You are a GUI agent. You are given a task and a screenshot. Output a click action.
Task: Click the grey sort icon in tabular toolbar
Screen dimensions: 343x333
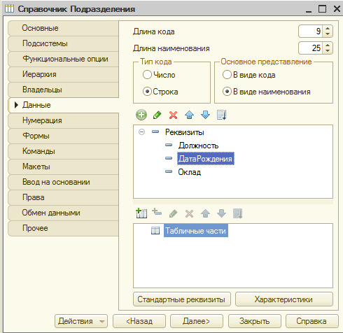click(238, 213)
